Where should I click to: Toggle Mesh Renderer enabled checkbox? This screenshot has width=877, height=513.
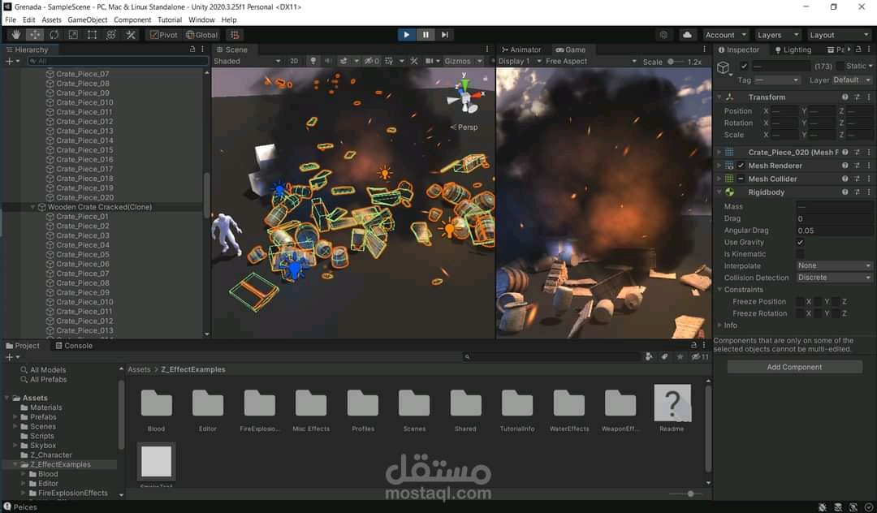click(x=741, y=166)
